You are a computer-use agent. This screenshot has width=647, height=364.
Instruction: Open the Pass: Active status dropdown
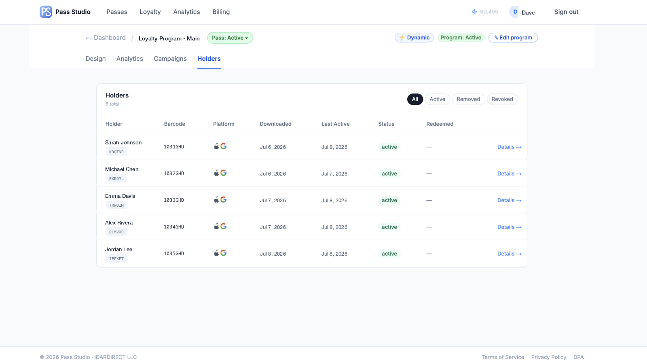(230, 38)
